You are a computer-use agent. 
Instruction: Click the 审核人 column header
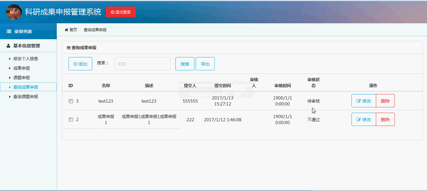(x=254, y=83)
